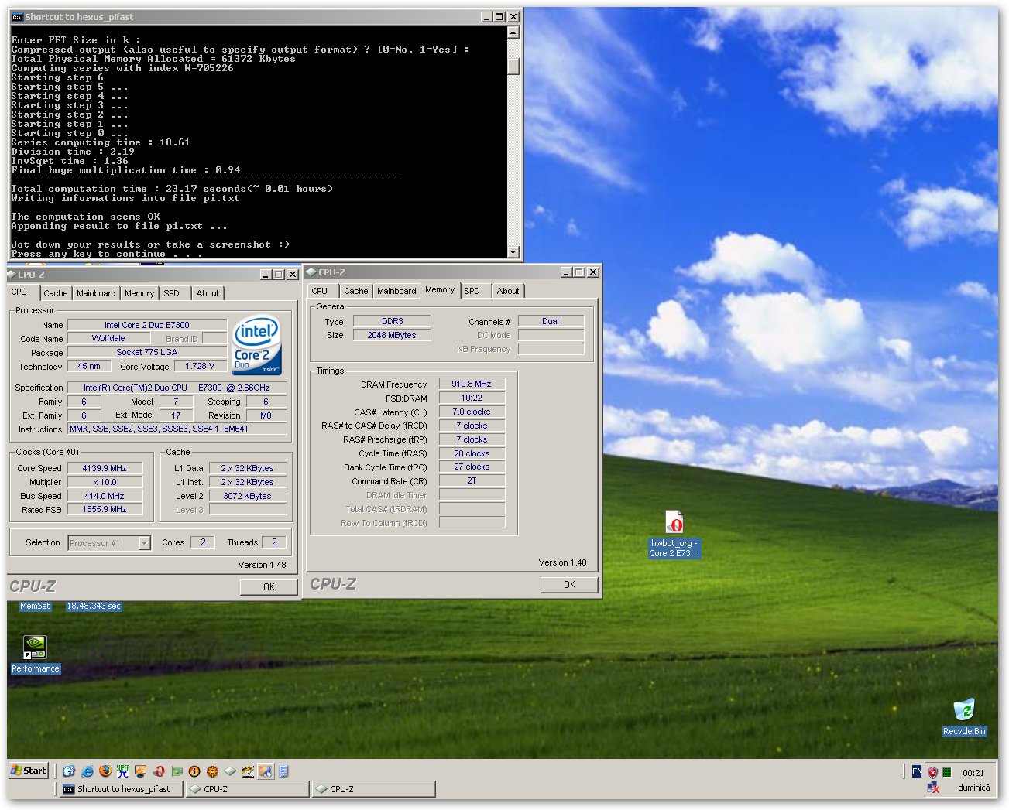Click the Level 2 cache value '3072 KBytes'
1009x810 pixels.
pyautogui.click(x=247, y=496)
